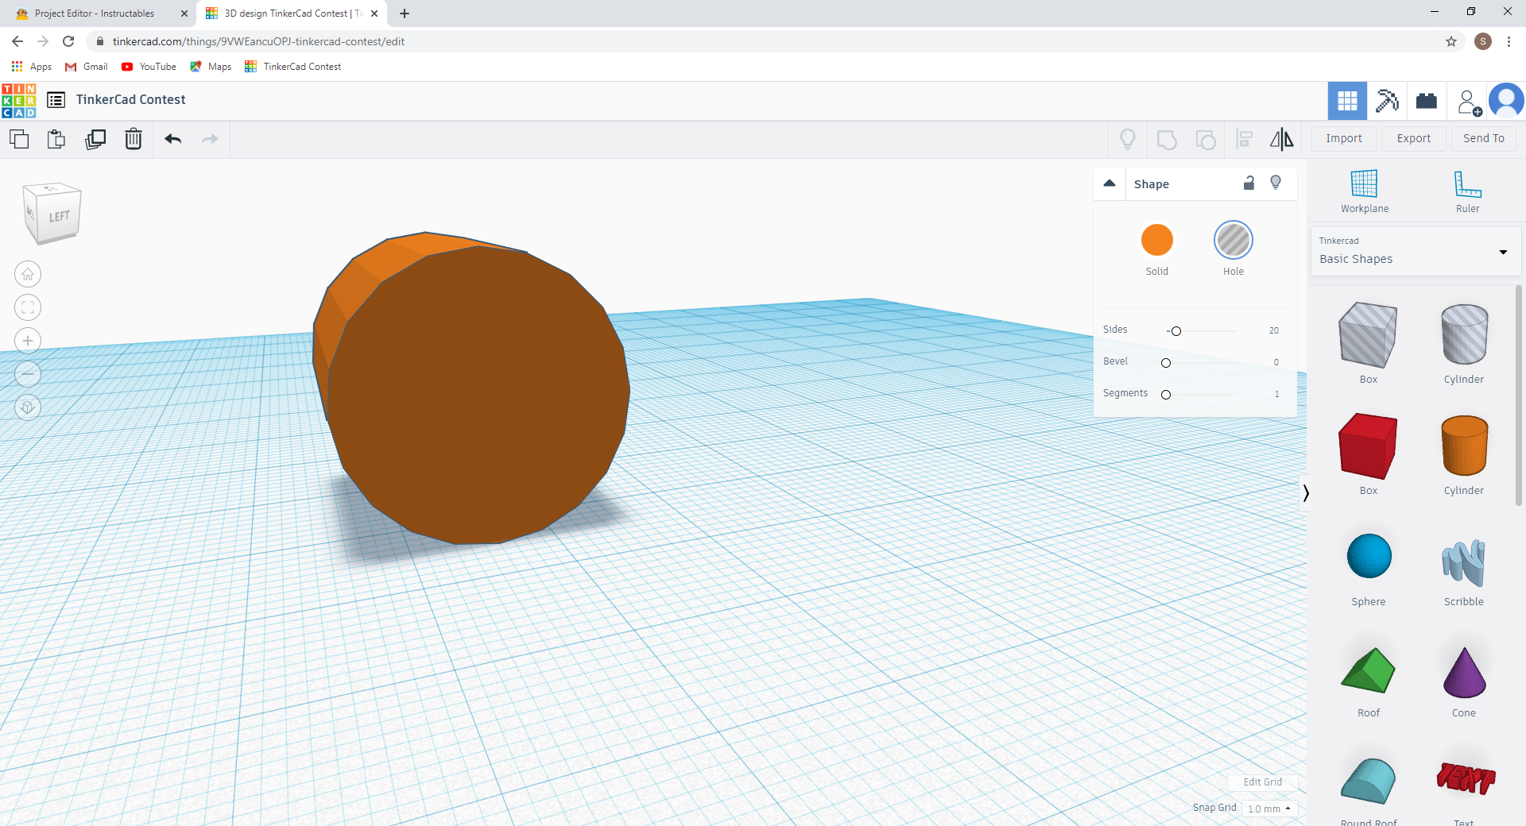Screen dimensions: 1526x826
Task: Switch to 3D design grid view
Action: tap(1347, 101)
